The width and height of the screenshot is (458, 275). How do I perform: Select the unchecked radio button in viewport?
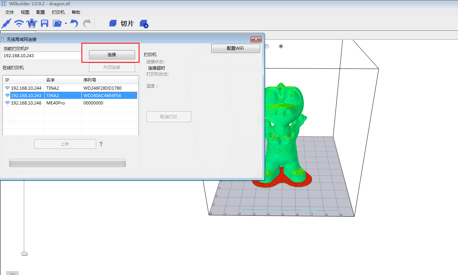point(267,46)
